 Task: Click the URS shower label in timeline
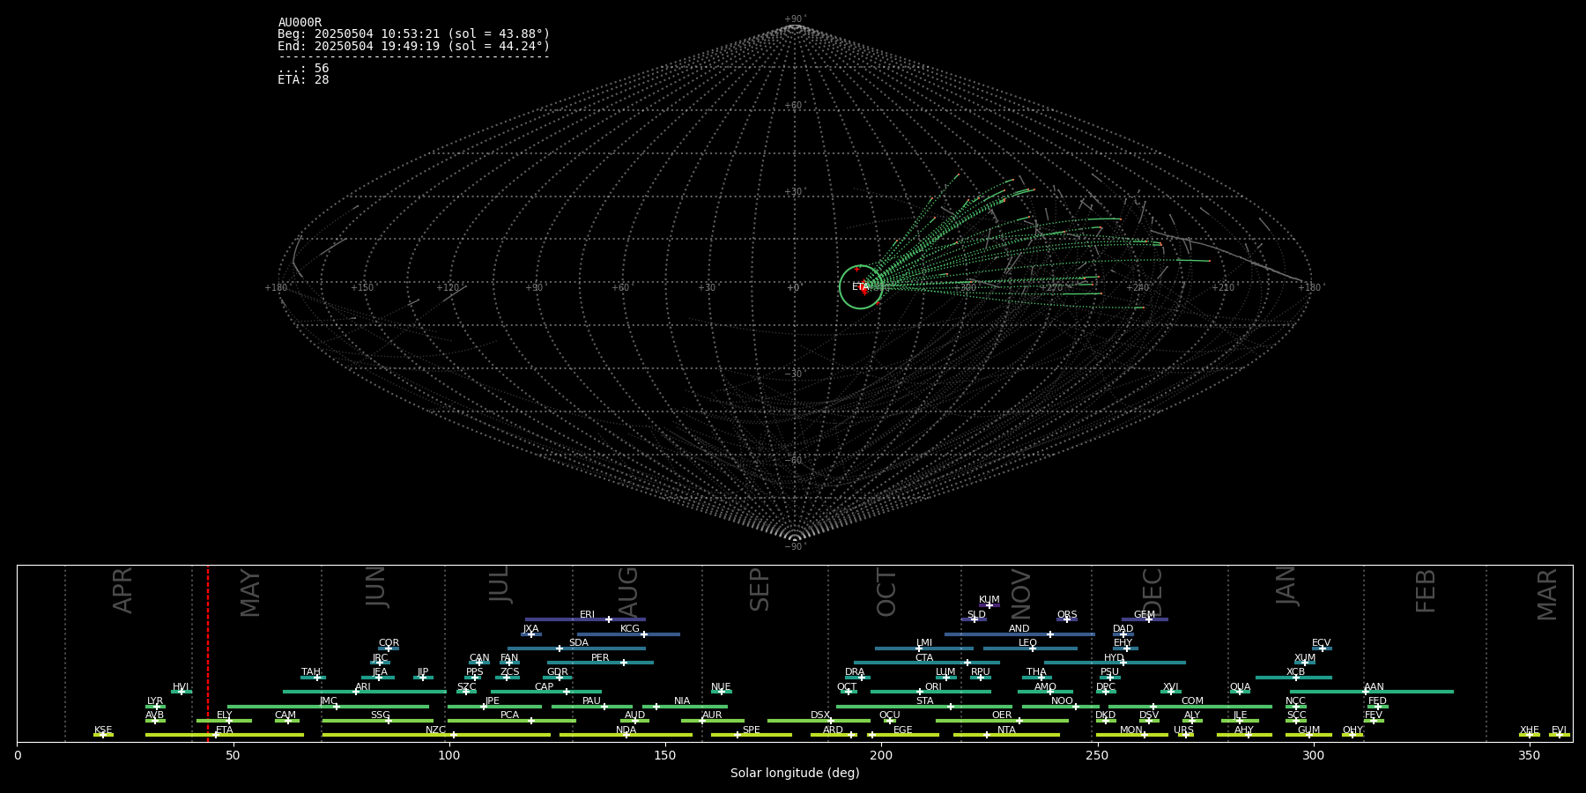[x=1183, y=730]
